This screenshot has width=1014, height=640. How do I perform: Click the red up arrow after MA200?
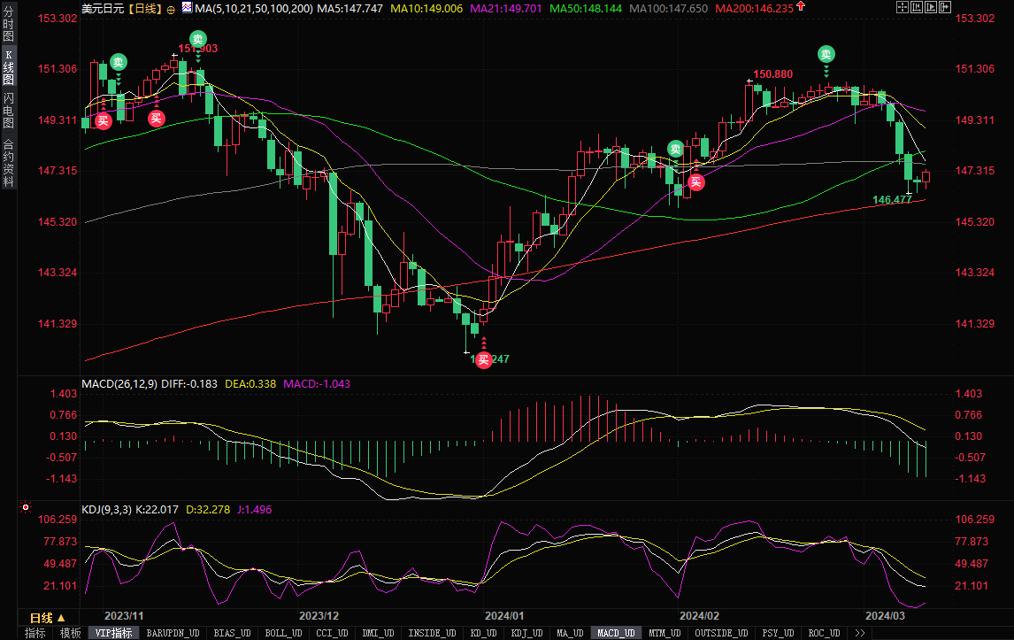801,6
